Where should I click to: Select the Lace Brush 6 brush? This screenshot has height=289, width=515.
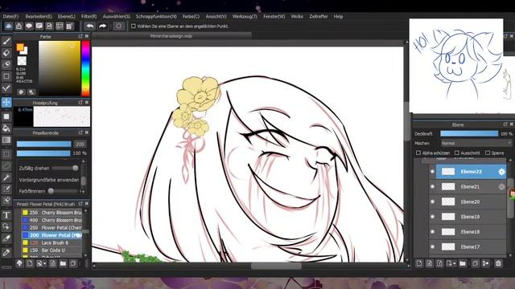(51, 242)
